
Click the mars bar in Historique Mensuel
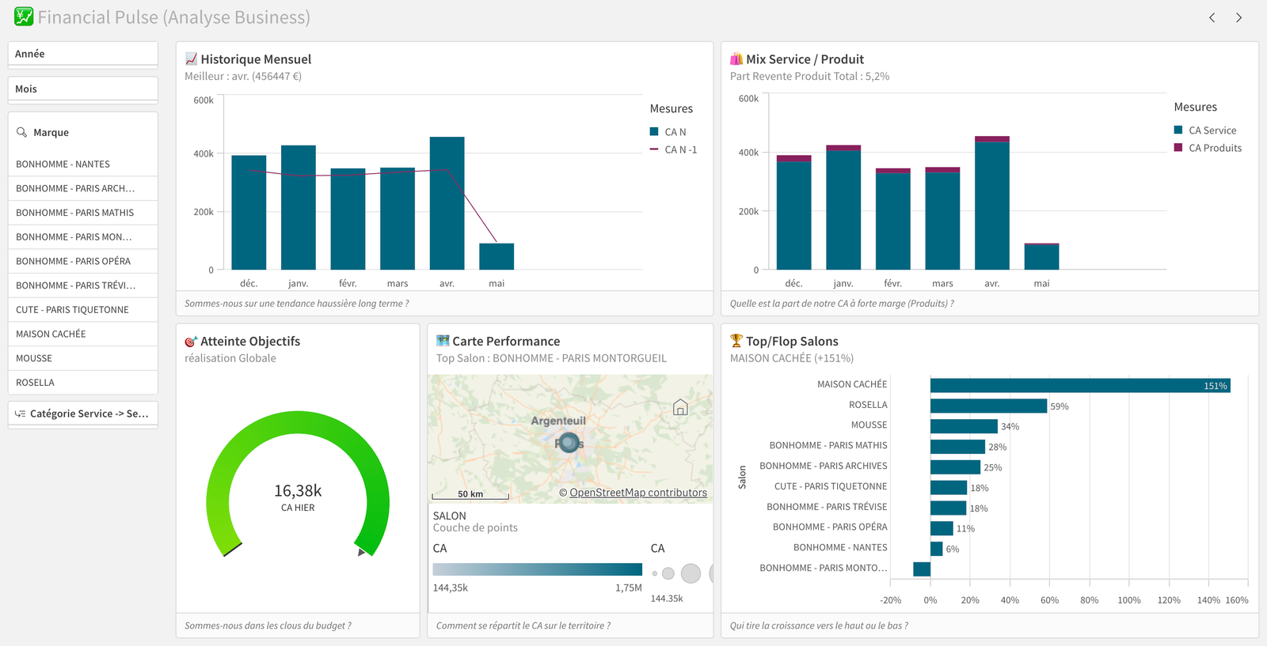[398, 218]
